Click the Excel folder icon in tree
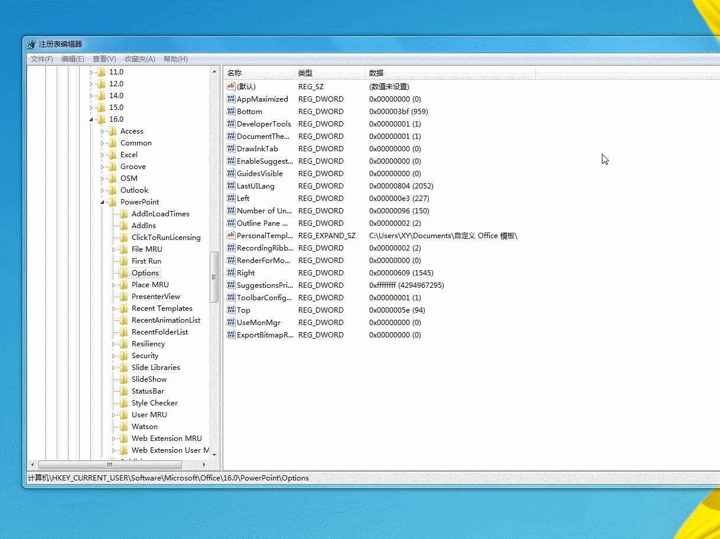Viewport: 720px width, 539px height. tap(113, 155)
